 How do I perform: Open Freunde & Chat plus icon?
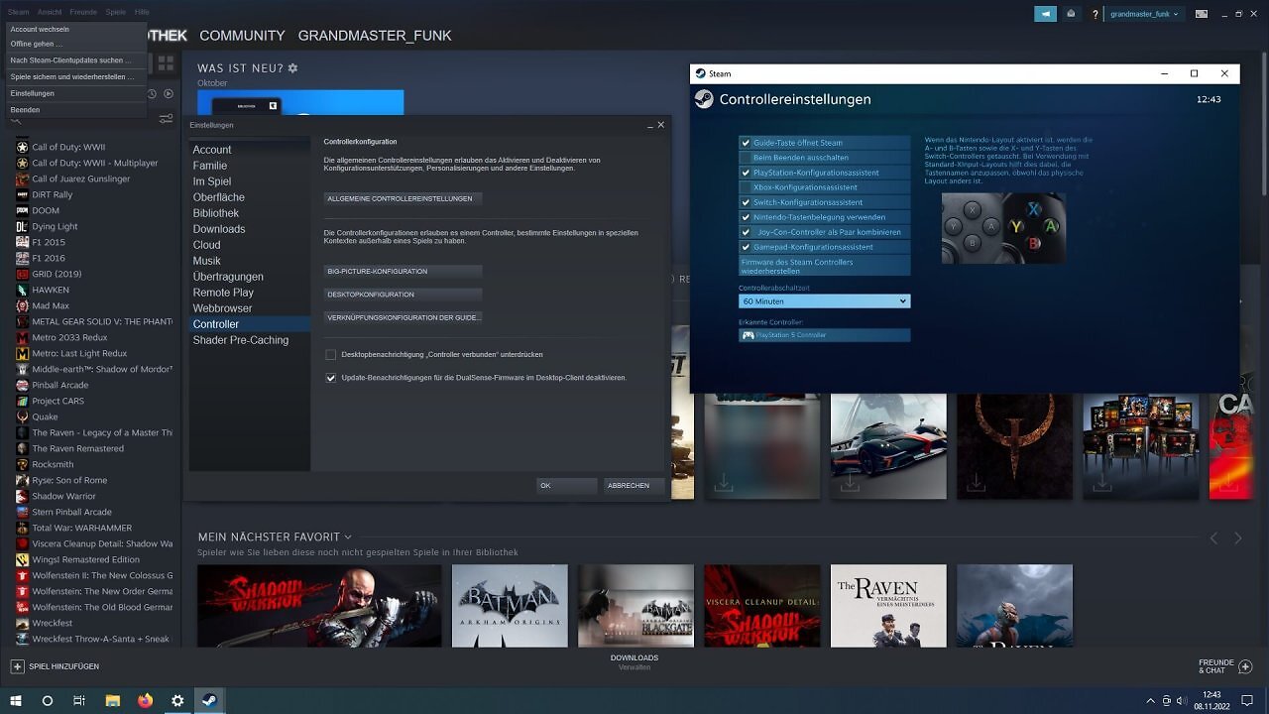click(1246, 666)
